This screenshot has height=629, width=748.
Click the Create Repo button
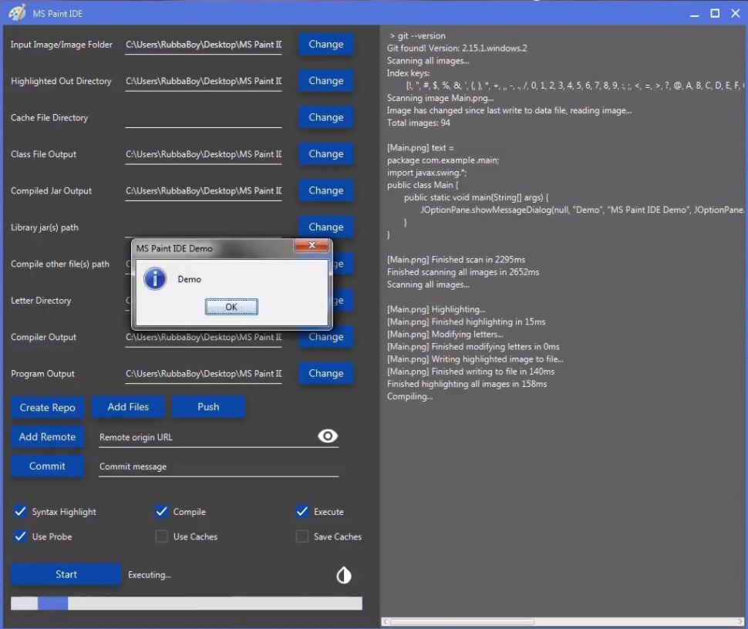coord(47,407)
